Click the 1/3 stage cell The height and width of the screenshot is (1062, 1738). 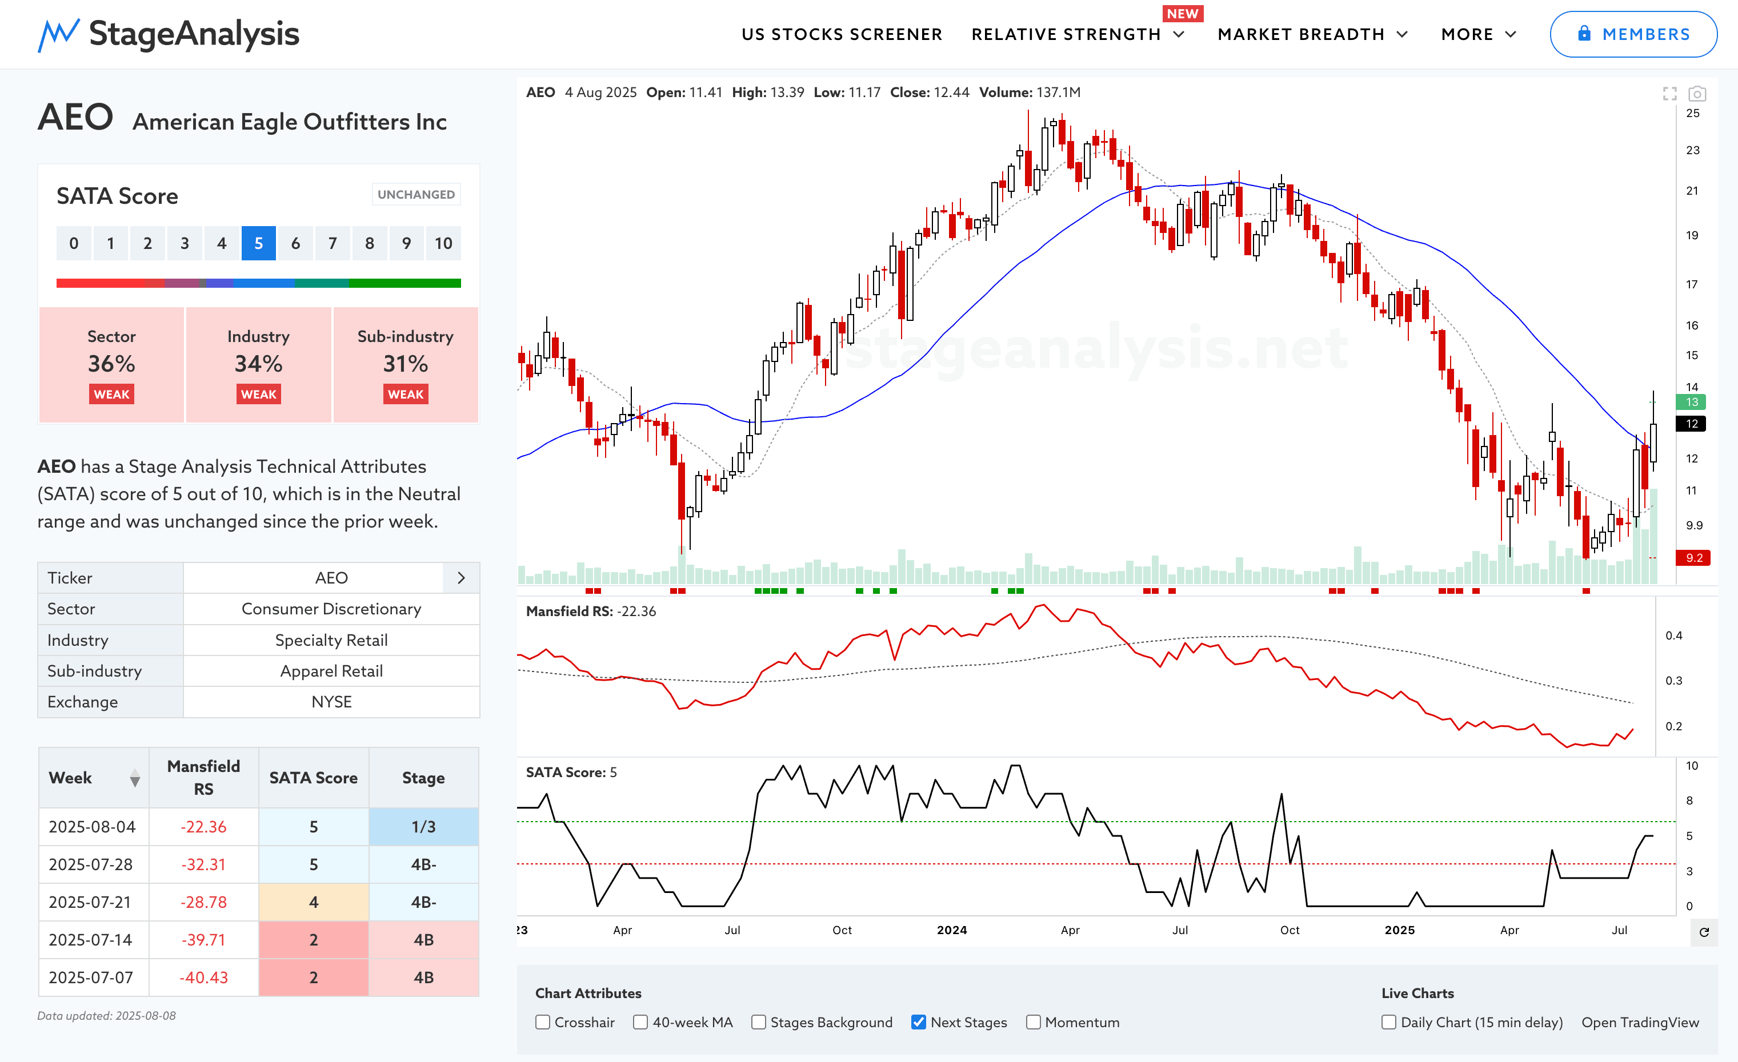(423, 827)
